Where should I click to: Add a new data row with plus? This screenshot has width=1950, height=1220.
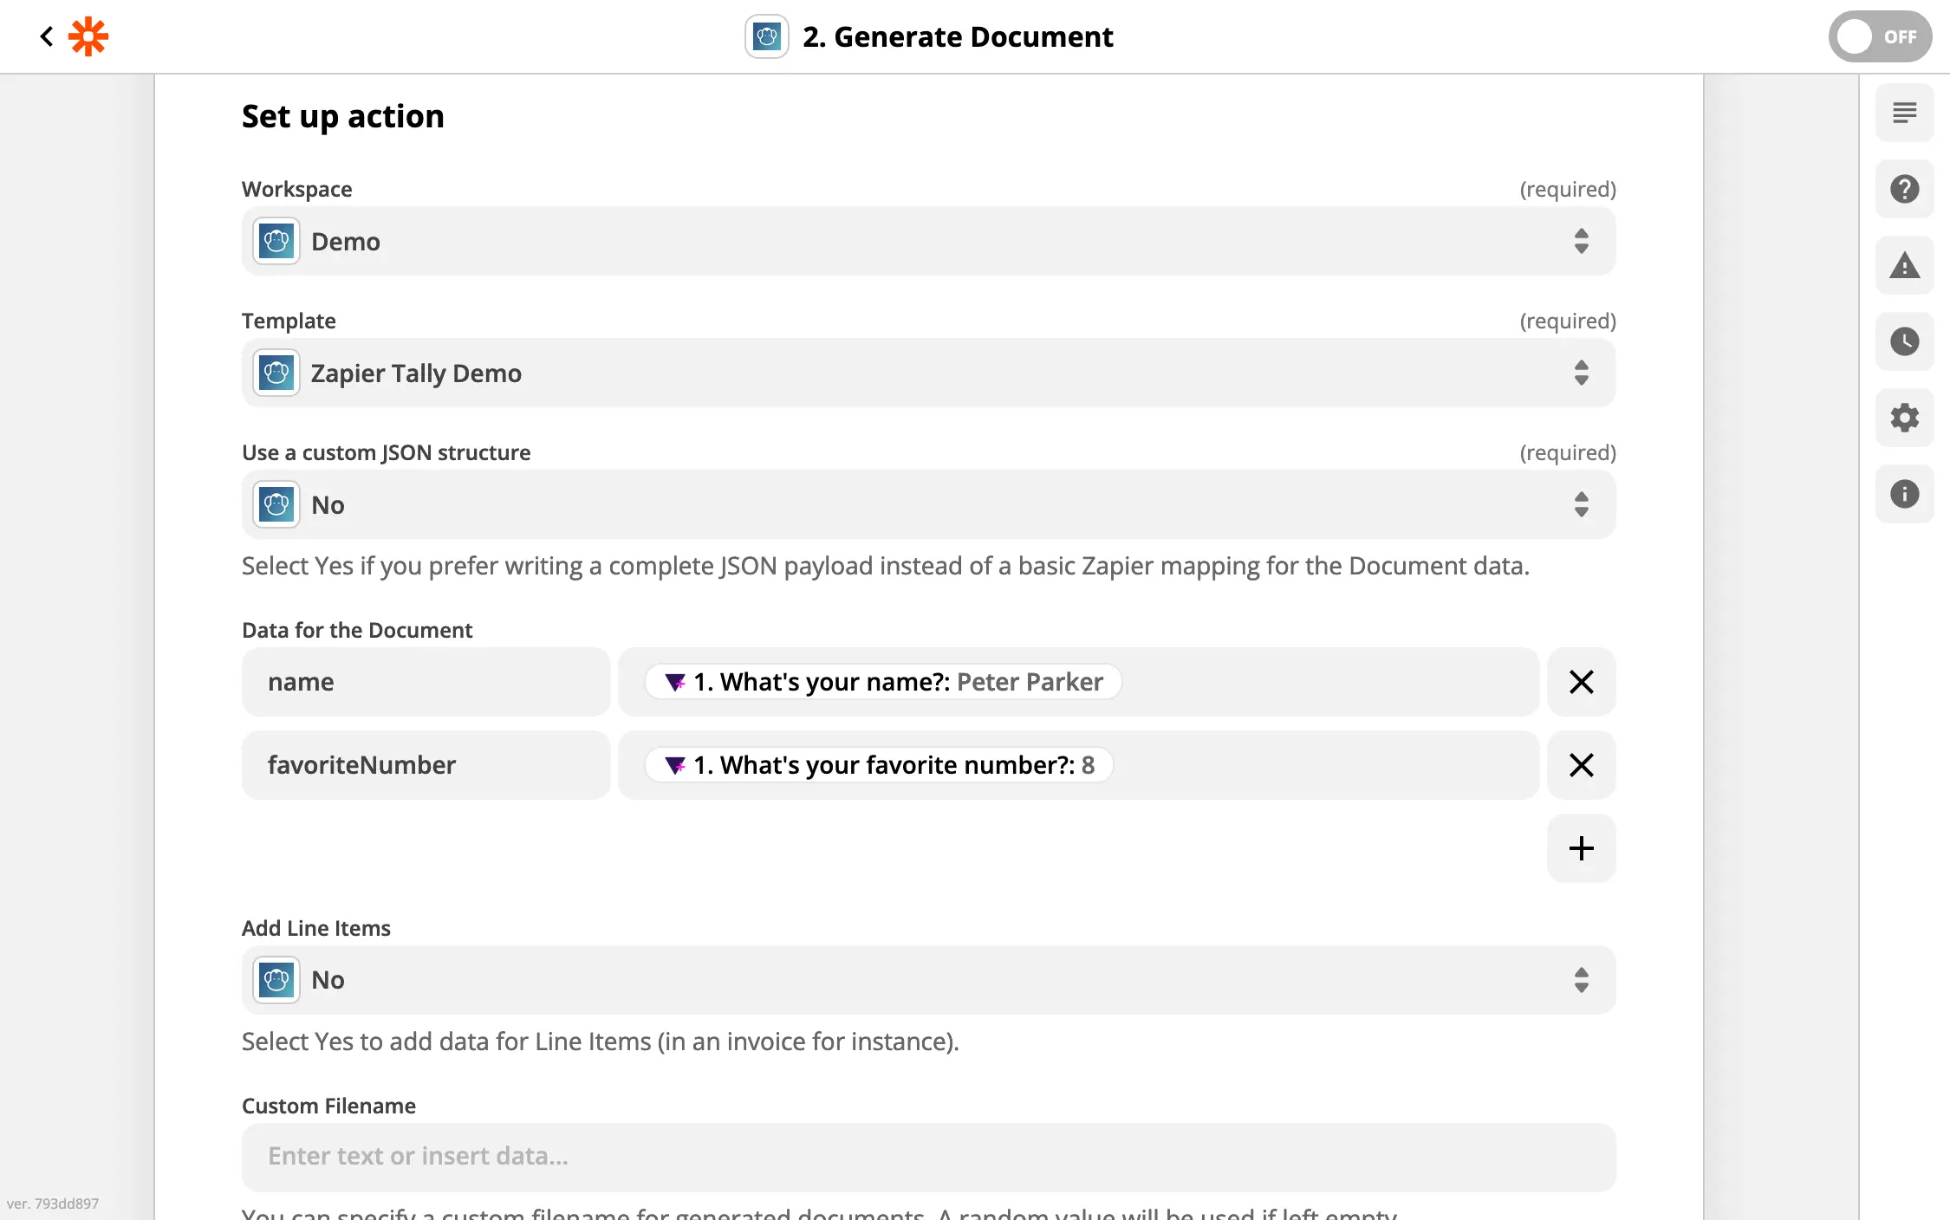(x=1581, y=848)
